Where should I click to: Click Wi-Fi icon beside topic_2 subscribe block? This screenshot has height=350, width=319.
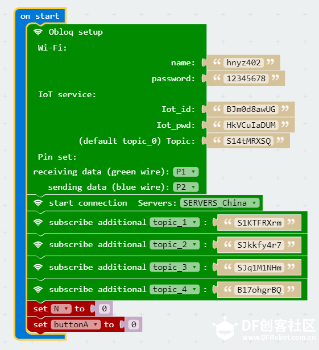(x=38, y=245)
